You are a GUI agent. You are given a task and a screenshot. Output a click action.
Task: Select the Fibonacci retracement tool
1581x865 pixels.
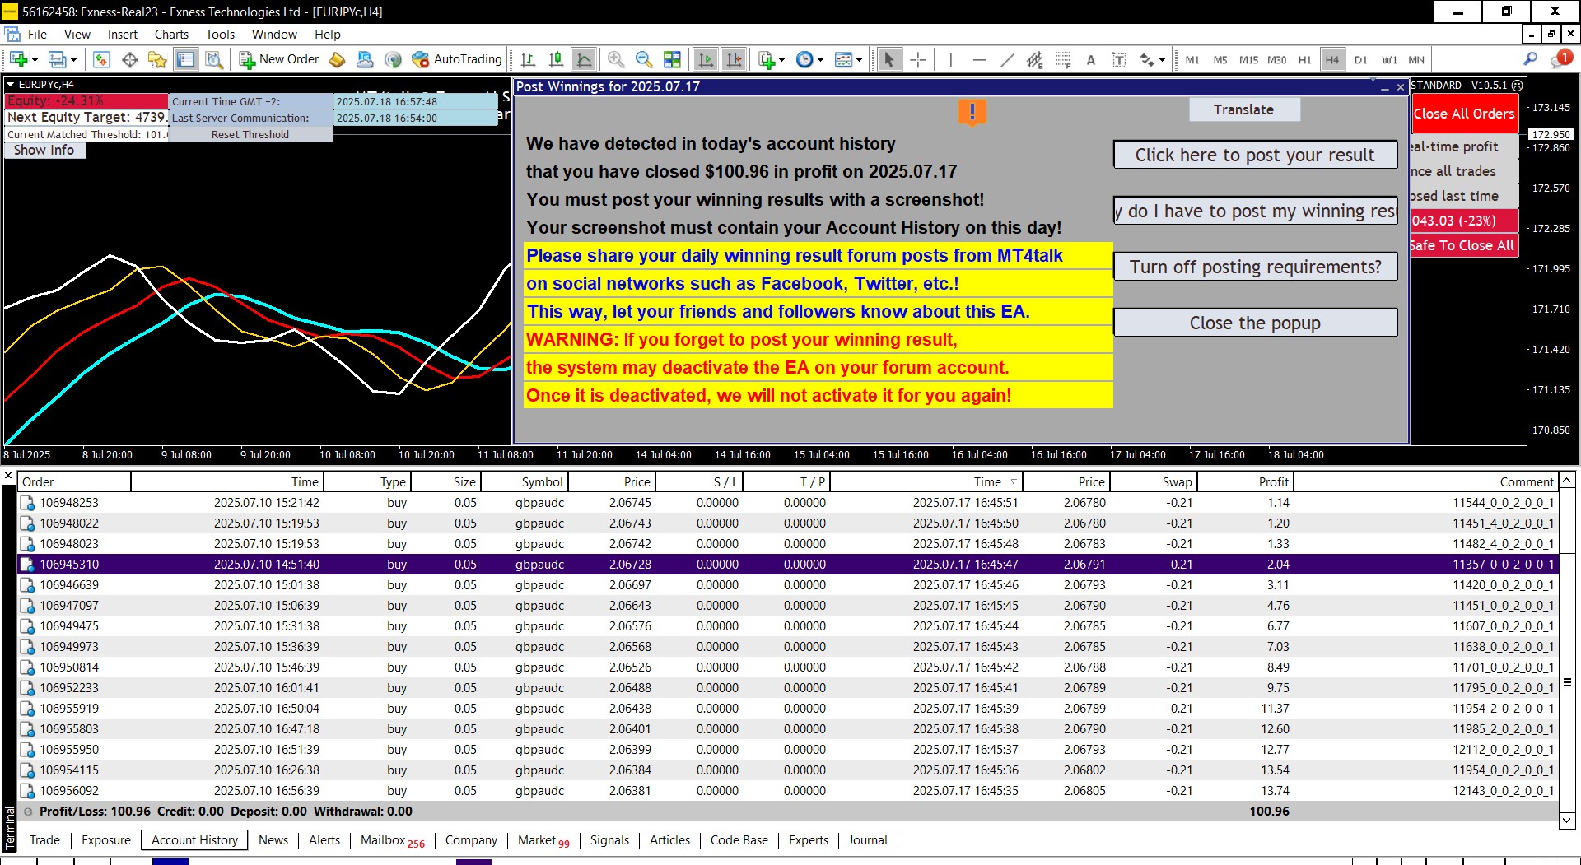pos(1063,59)
